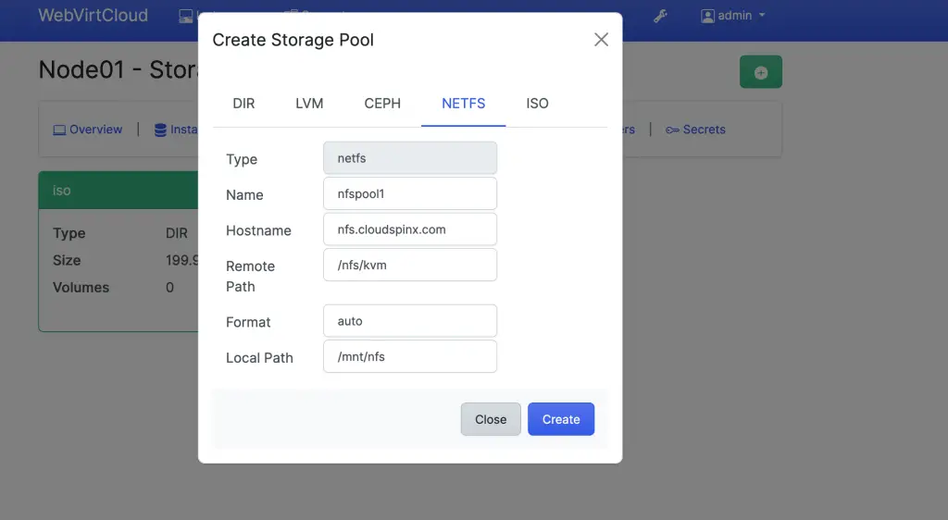Click the Type field showing netfs
Screen dimensions: 948x520
(x=410, y=158)
